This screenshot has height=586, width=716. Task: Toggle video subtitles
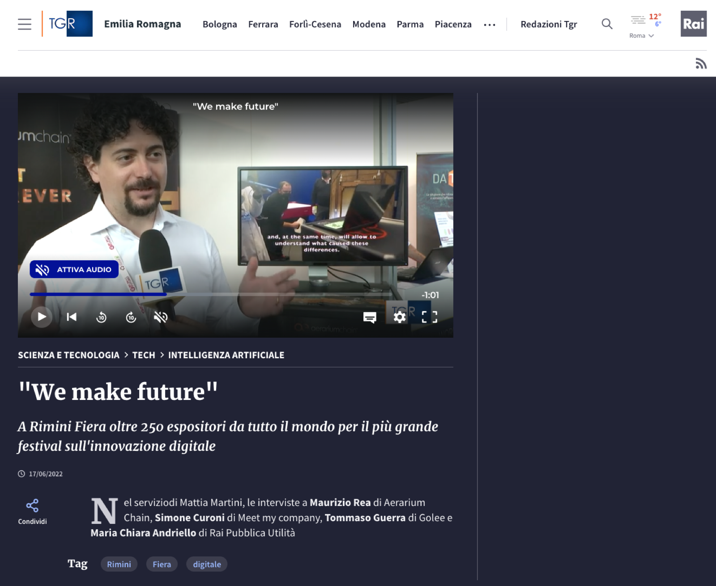point(370,317)
